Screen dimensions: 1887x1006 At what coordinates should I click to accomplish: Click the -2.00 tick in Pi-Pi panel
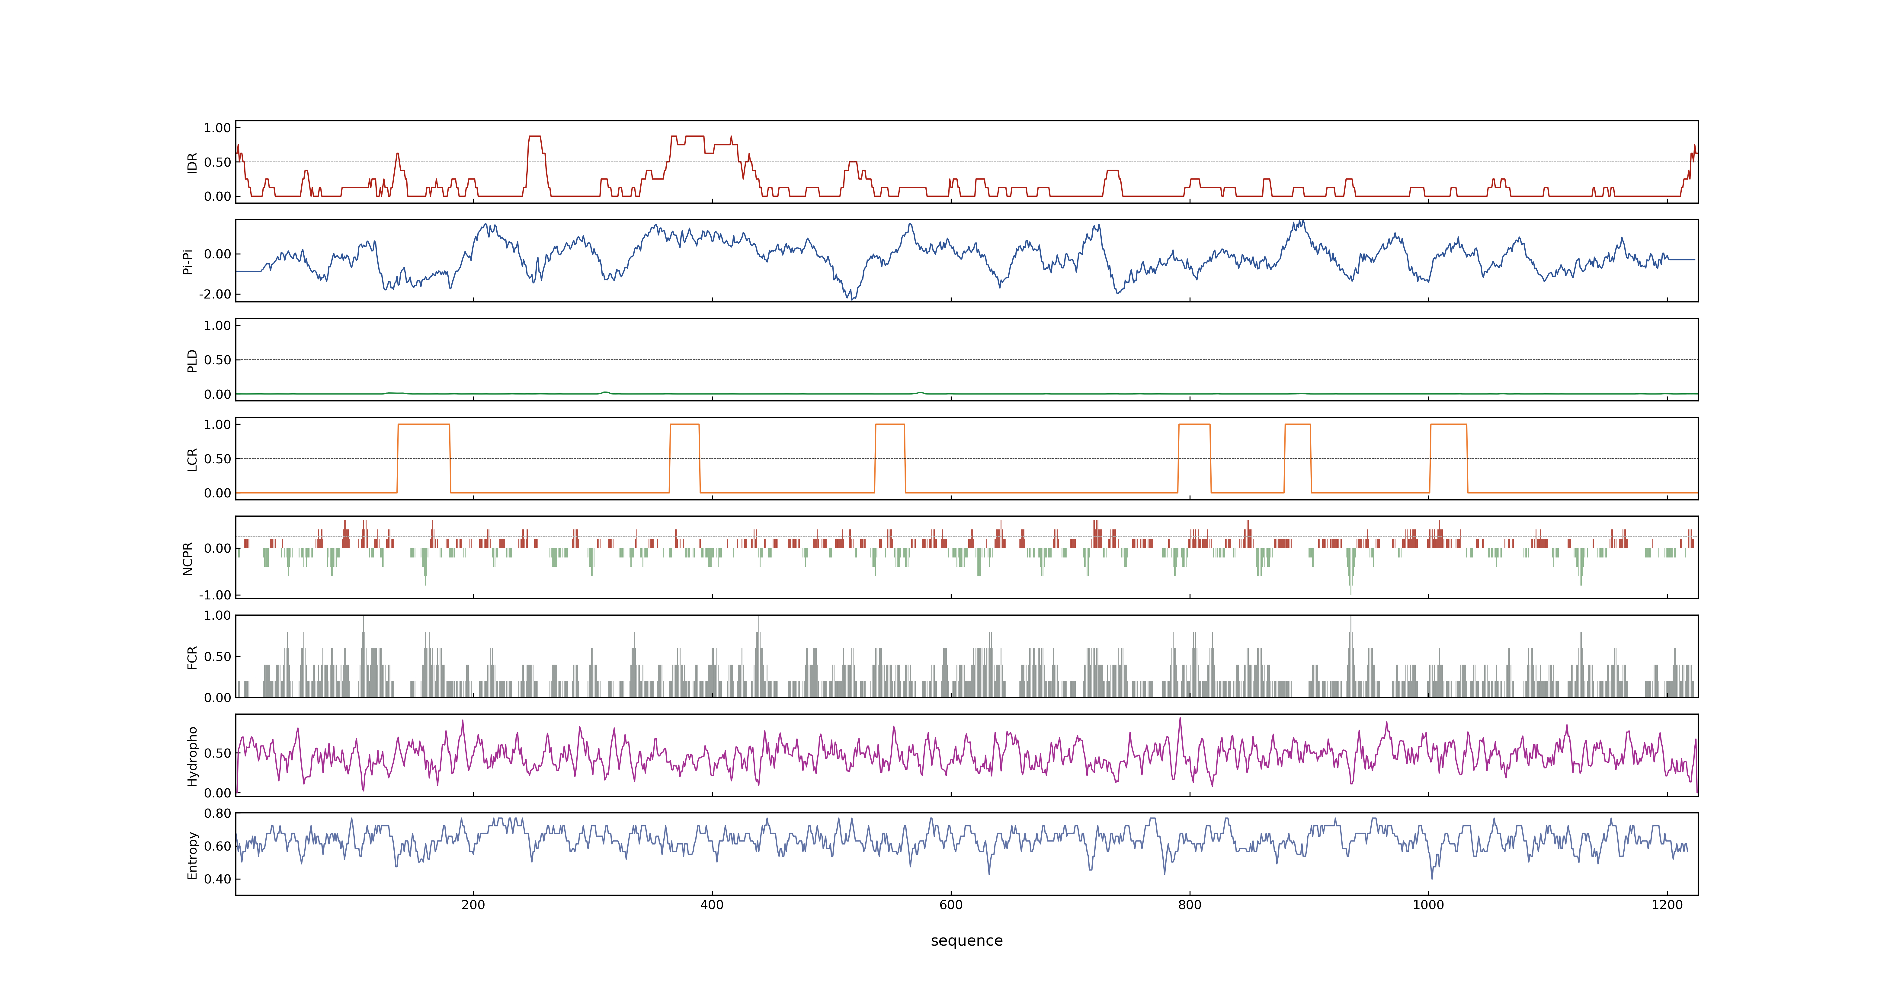(215, 294)
